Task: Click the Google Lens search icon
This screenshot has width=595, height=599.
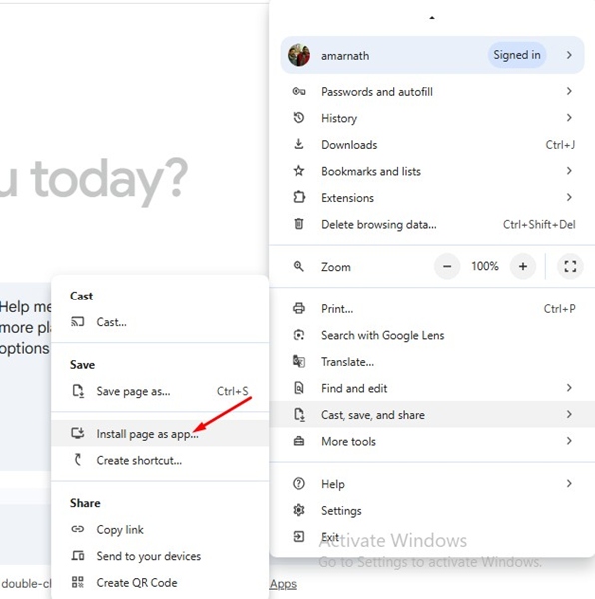Action: 298,335
